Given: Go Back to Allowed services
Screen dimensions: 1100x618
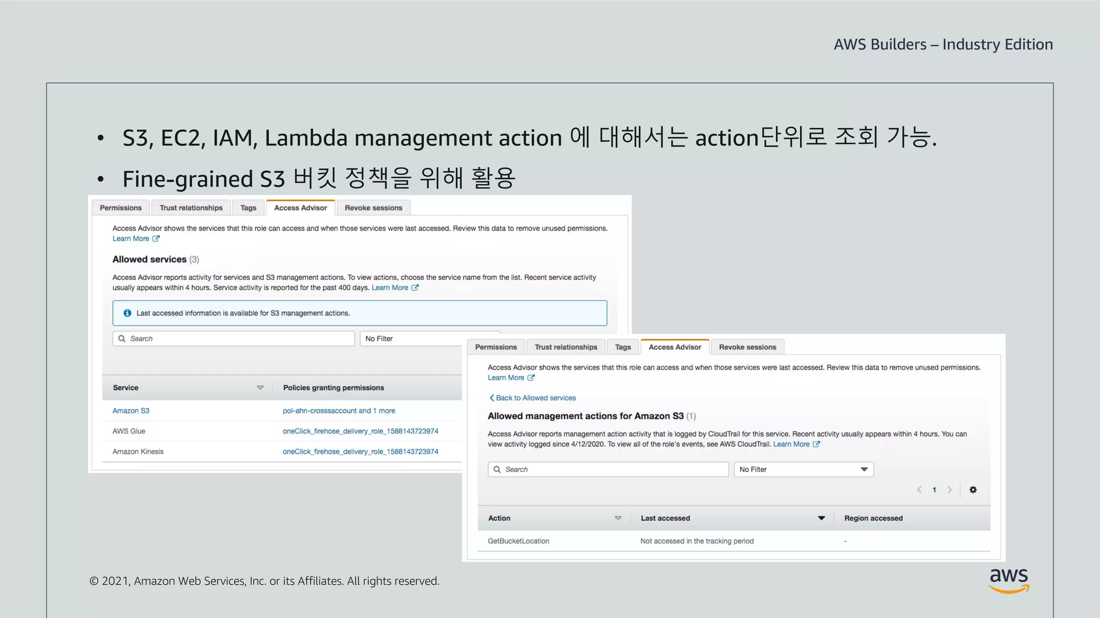Looking at the screenshot, I should 532,398.
